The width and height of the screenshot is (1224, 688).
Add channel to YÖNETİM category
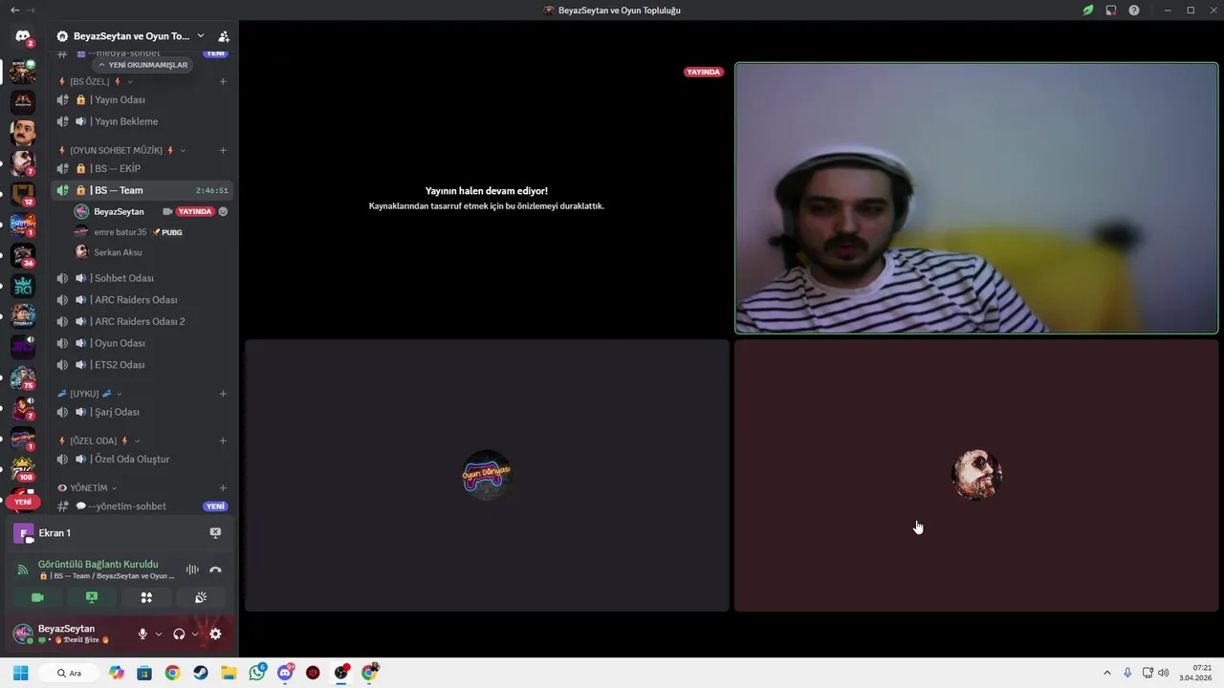click(223, 487)
